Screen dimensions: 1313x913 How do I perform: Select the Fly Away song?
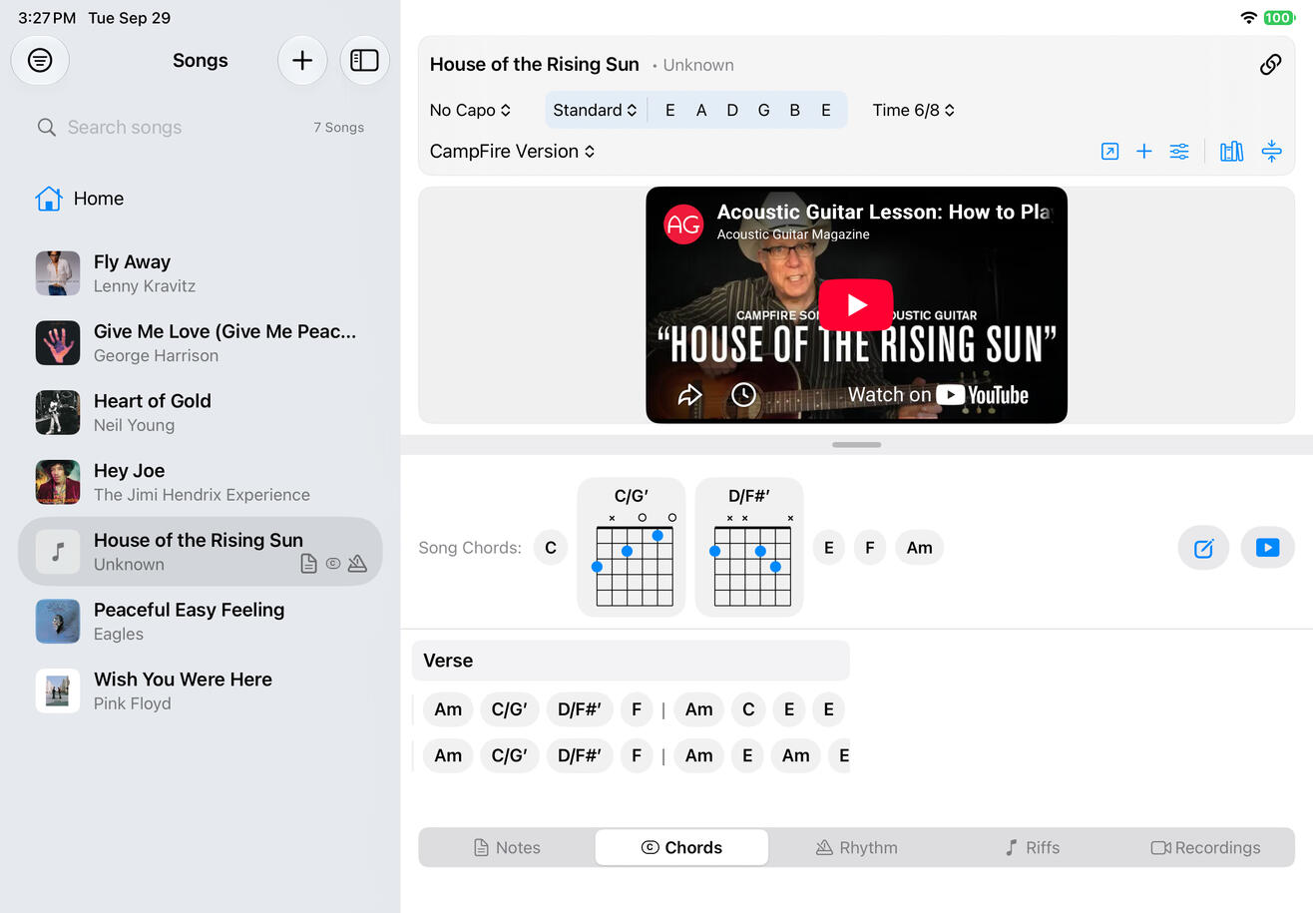[200, 273]
